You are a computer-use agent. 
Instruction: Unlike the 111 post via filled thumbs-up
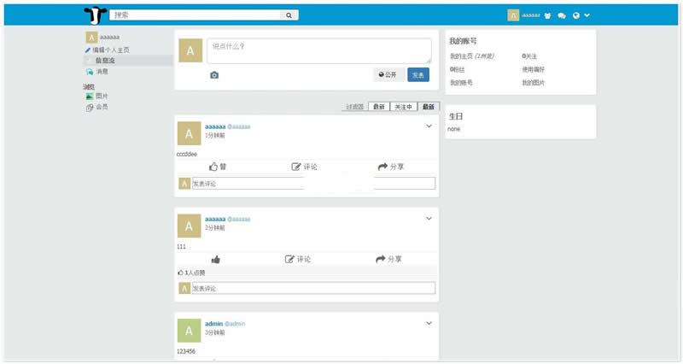point(215,259)
